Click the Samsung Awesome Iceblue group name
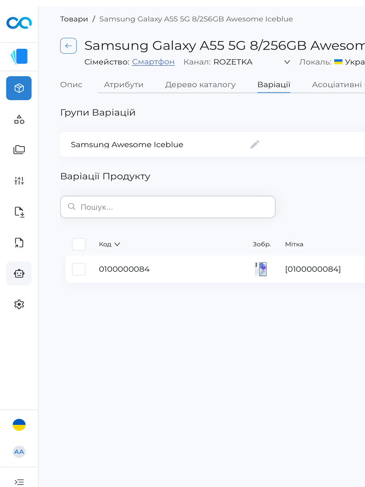 coord(127,144)
